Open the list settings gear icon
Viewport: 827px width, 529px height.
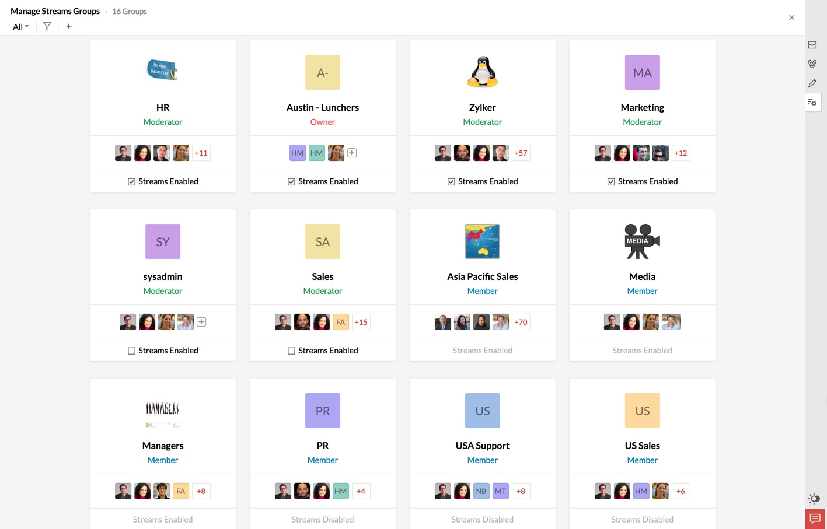tap(812, 103)
